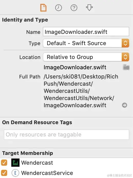Reveal ImageDownloader.swift in Finder arrow
133x178 pixels.
pos(125,105)
